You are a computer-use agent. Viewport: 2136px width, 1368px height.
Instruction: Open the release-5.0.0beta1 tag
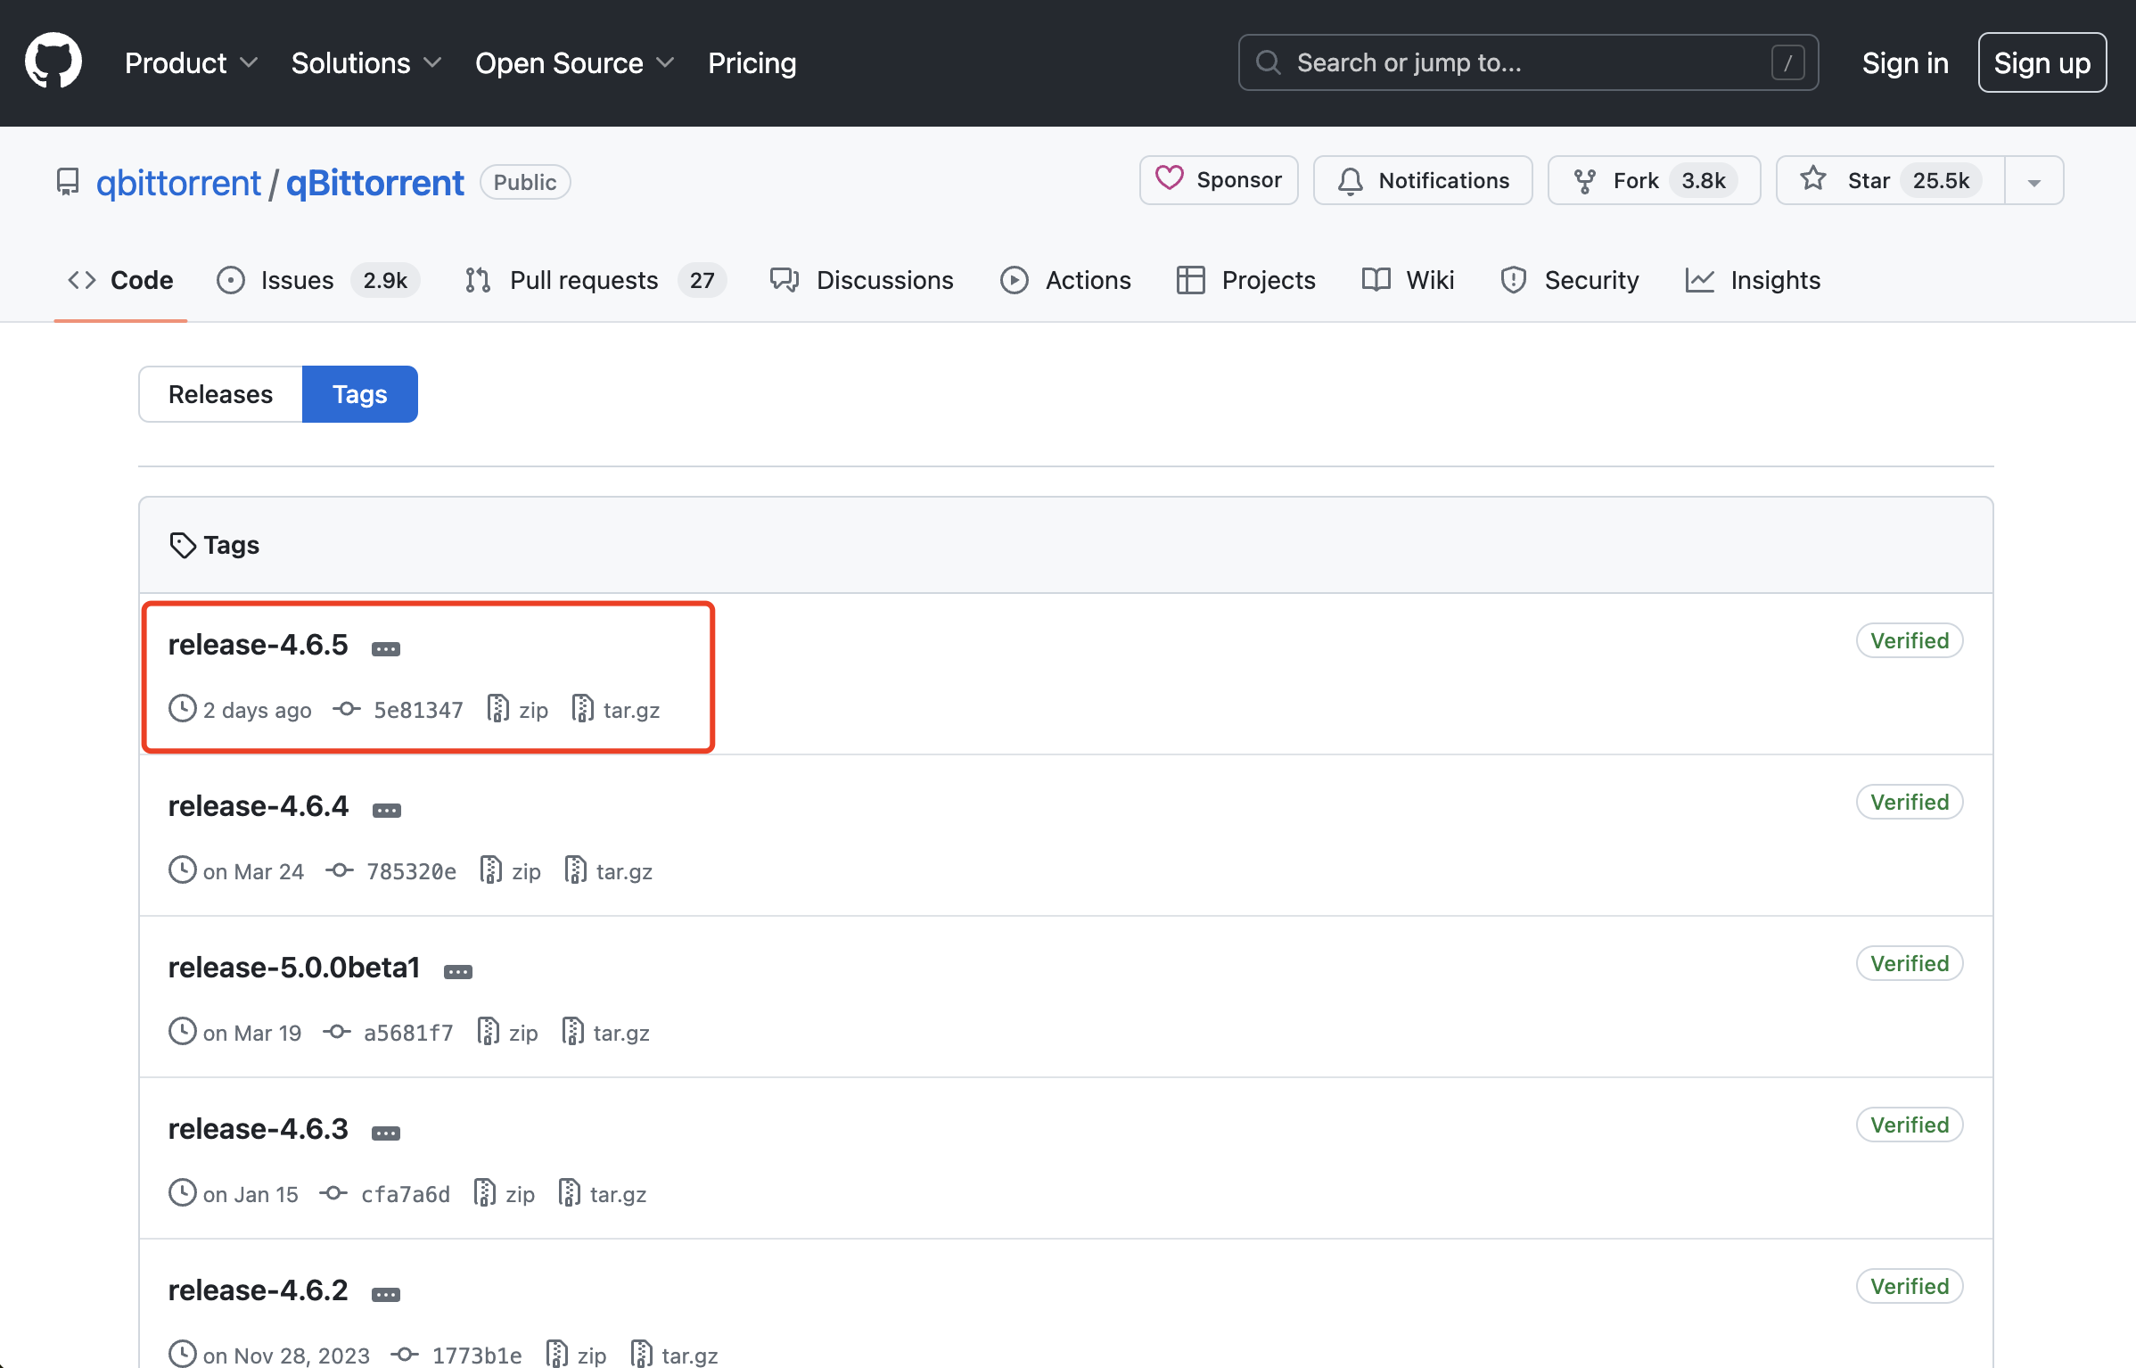click(x=293, y=967)
